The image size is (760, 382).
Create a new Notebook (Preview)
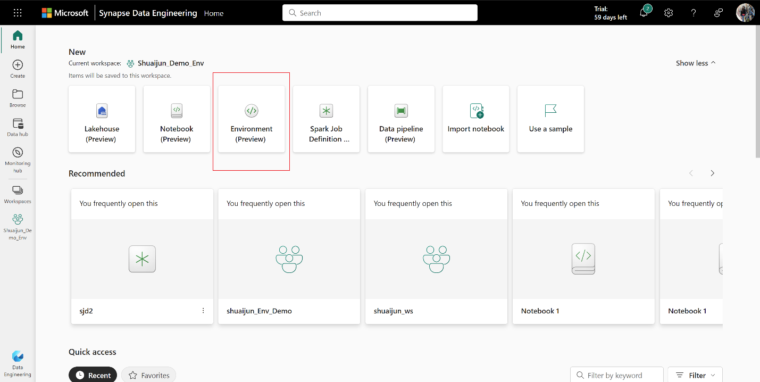tap(177, 119)
